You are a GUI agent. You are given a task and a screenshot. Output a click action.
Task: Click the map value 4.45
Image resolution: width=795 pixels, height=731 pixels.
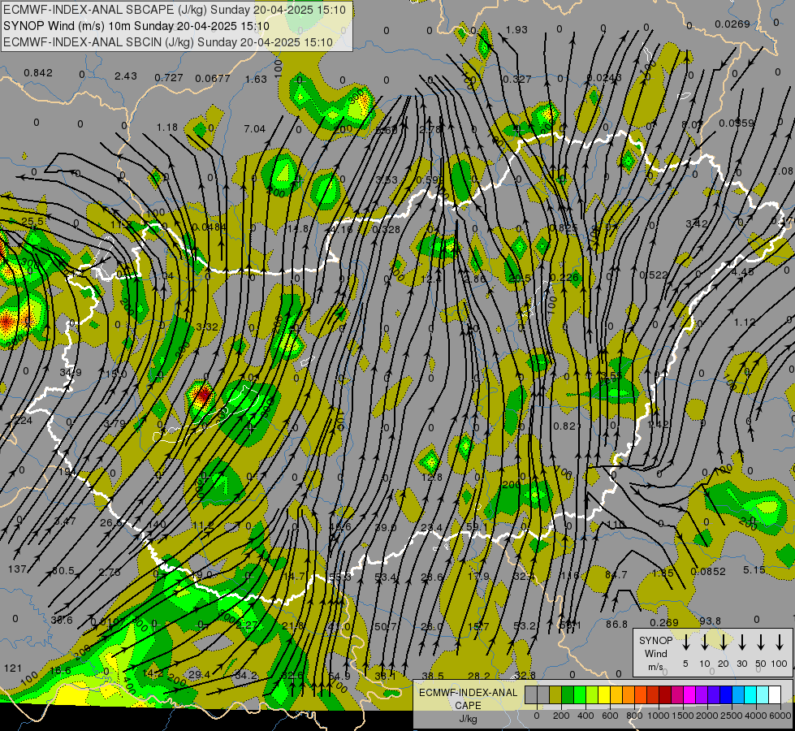point(743,272)
